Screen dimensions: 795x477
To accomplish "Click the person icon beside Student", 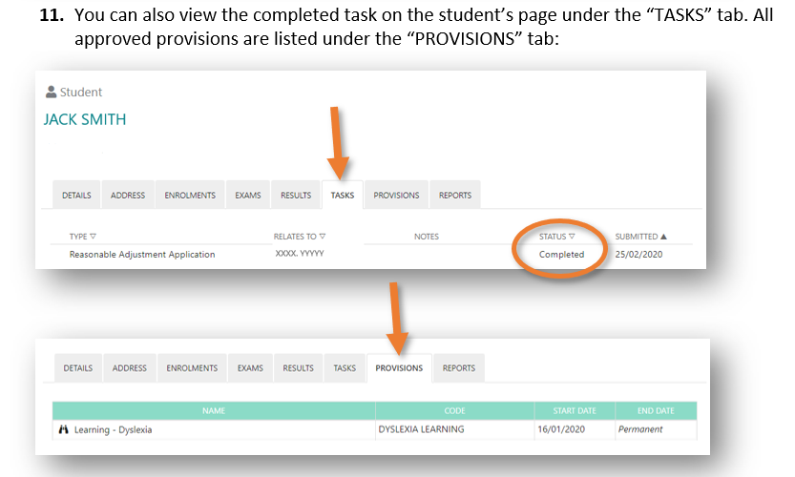I will 51,93.
